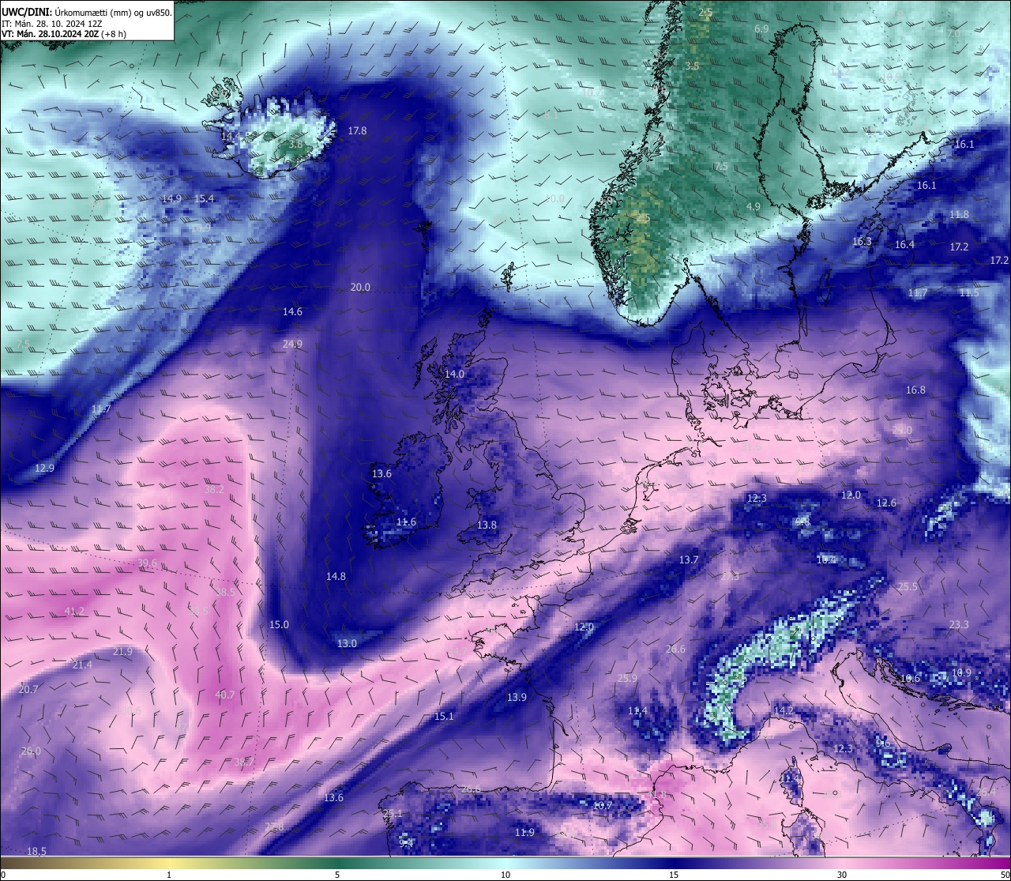Click the 14.6 value on the map
The image size is (1011, 881).
point(292,312)
